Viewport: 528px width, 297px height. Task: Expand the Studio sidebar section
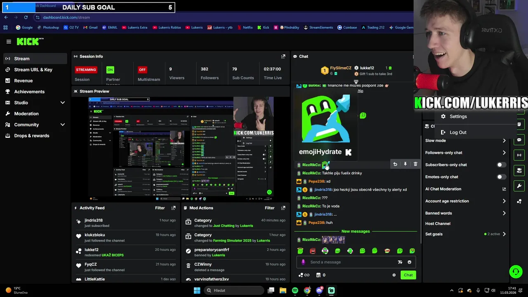click(x=35, y=103)
